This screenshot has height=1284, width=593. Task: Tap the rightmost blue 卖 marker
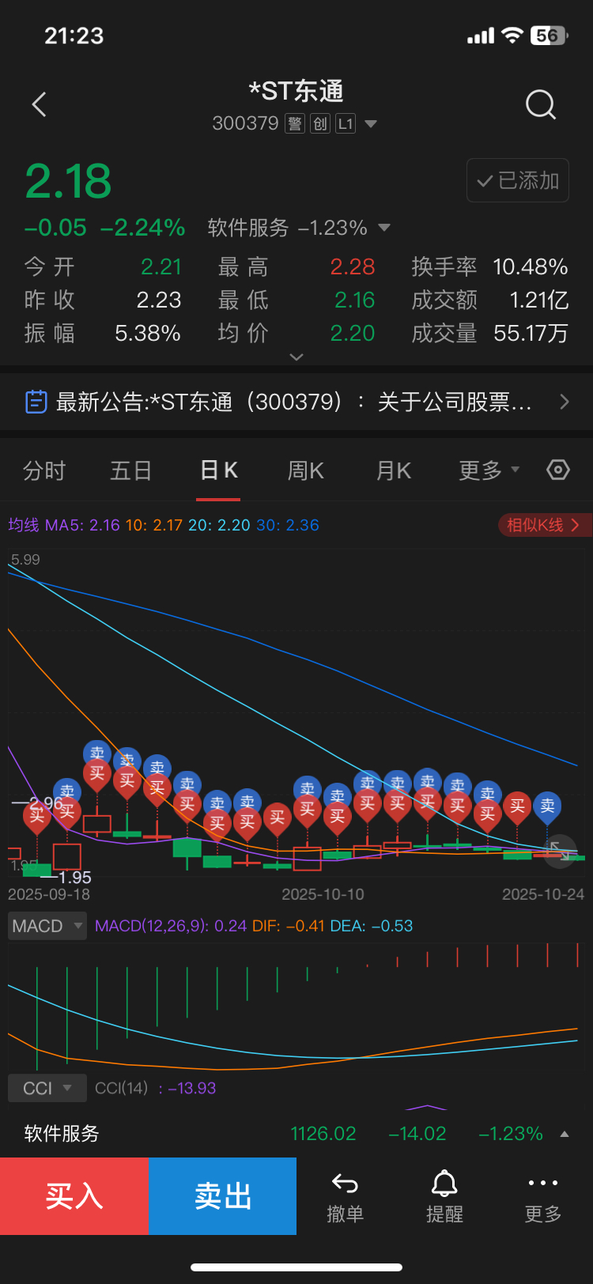point(547,806)
